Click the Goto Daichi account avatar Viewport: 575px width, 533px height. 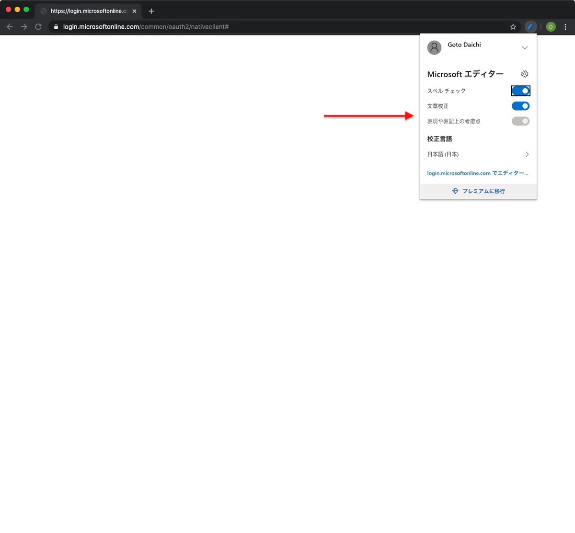point(434,47)
